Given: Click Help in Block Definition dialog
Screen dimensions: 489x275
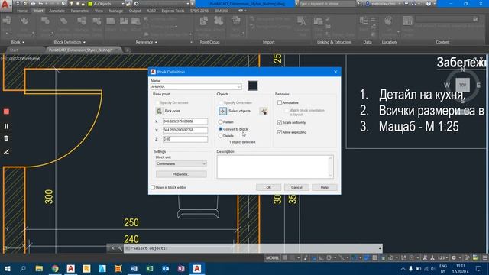Looking at the screenshot, I should tap(324, 187).
